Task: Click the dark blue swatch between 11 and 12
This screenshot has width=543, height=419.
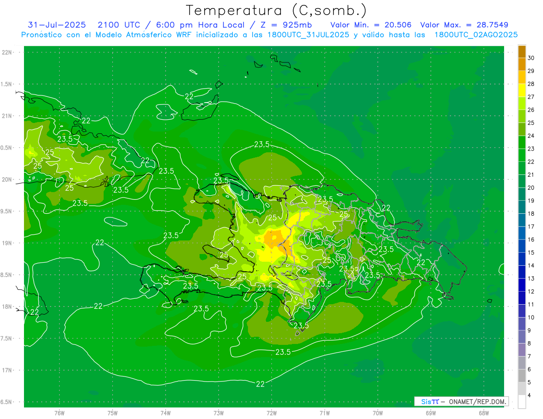Action: (x=522, y=298)
